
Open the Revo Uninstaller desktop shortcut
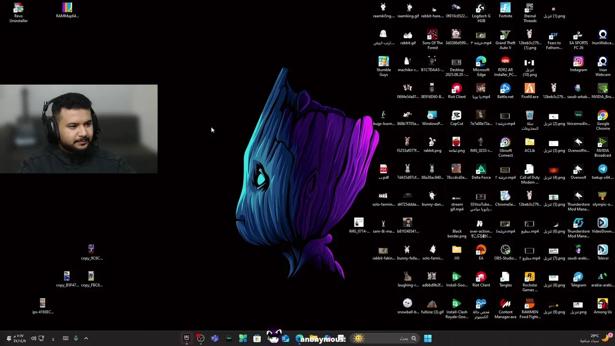18,12
